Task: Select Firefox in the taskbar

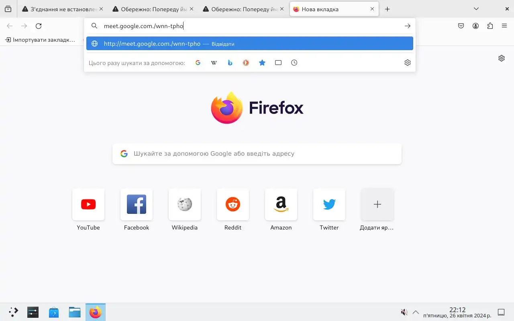Action: (96, 312)
